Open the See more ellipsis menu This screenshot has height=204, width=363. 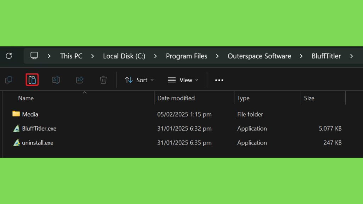(x=219, y=80)
